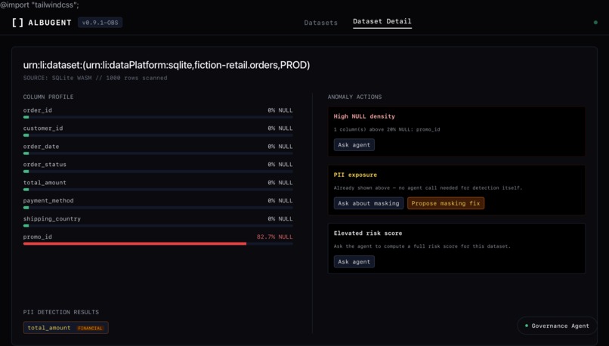Select the Dataset Detail tab
The width and height of the screenshot is (609, 346).
click(382, 22)
